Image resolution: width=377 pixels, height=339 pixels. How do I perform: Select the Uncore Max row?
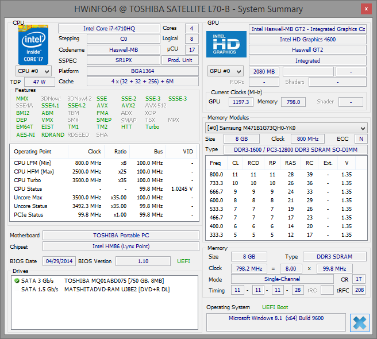[104, 198]
